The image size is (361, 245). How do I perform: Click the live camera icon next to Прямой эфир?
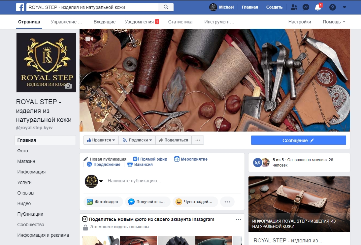pyautogui.click(x=136, y=159)
